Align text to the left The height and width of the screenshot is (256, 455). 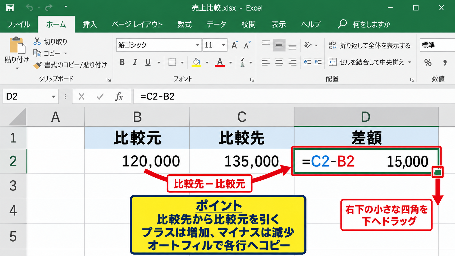click(266, 62)
